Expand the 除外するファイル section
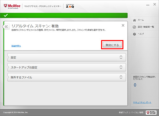Image resolution: width=159 pixels, height=116 pixels. coord(66,77)
